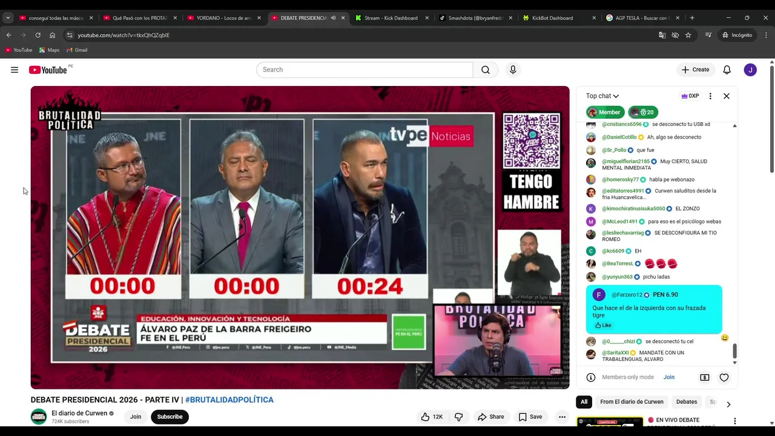Open the Create menu
Viewport: 775px width, 436px height.
pyautogui.click(x=695, y=70)
